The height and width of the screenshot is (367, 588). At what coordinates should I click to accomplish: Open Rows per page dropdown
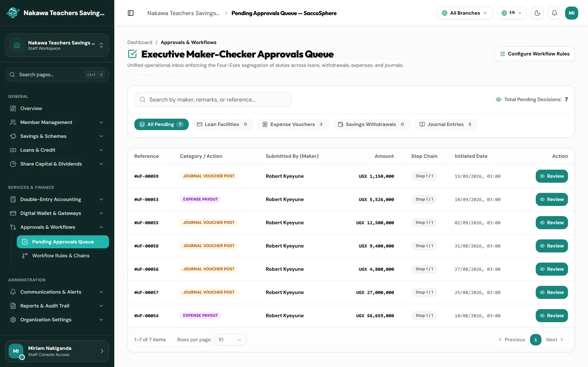click(x=230, y=340)
